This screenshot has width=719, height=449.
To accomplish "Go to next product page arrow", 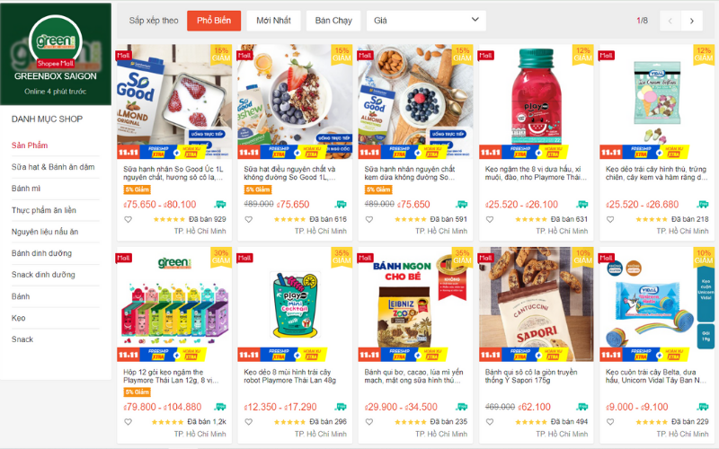I will [x=692, y=21].
